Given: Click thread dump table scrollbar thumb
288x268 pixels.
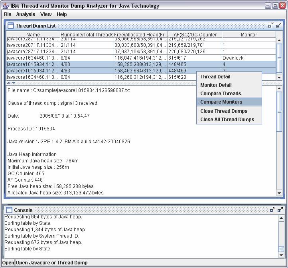Looking at the screenshot, I should click(279, 58).
